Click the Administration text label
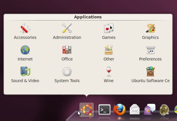 [67, 37]
